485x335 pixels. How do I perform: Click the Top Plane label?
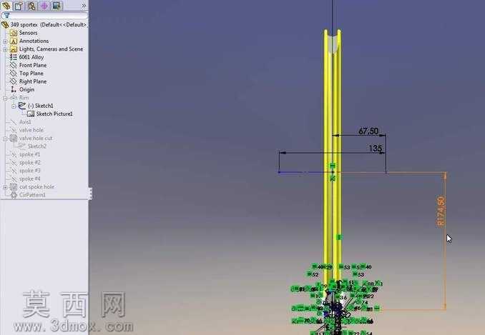pos(31,73)
